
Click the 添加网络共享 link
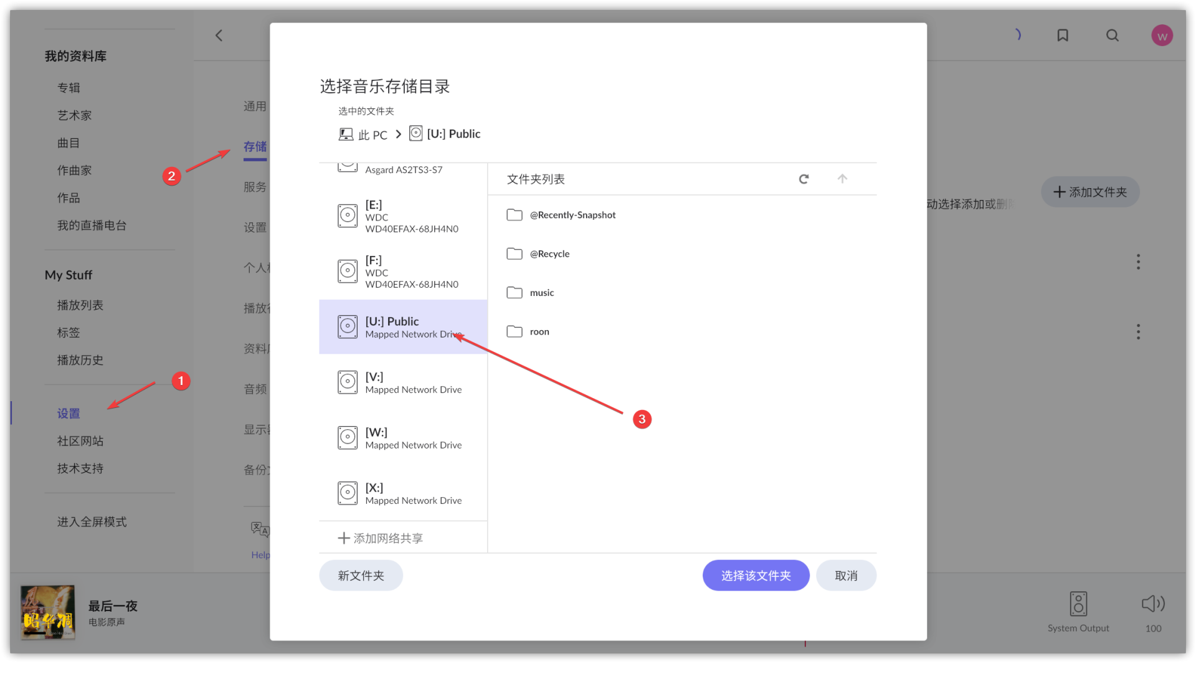(381, 538)
